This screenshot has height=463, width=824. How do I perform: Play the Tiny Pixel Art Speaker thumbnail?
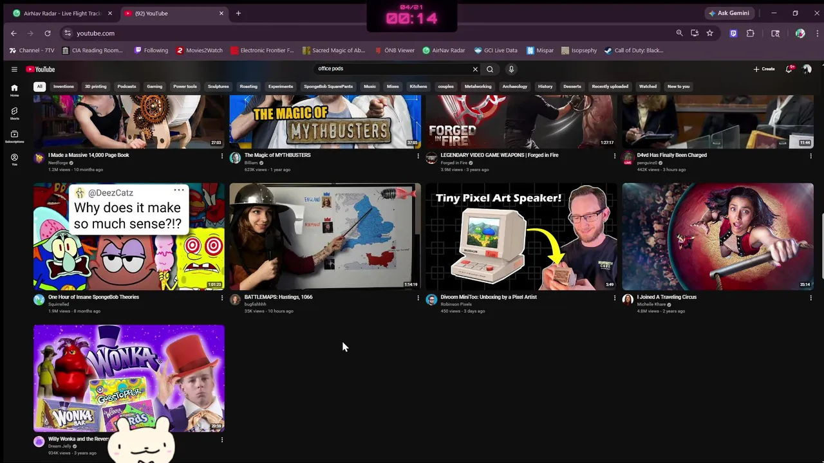(x=521, y=237)
